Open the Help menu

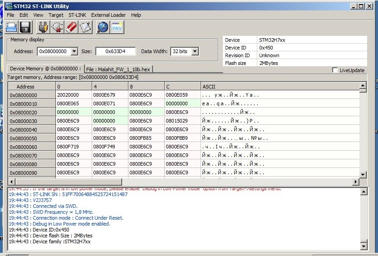tap(136, 15)
